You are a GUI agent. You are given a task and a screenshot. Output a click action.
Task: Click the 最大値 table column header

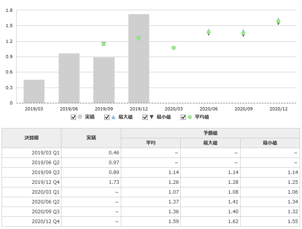pyautogui.click(x=210, y=143)
